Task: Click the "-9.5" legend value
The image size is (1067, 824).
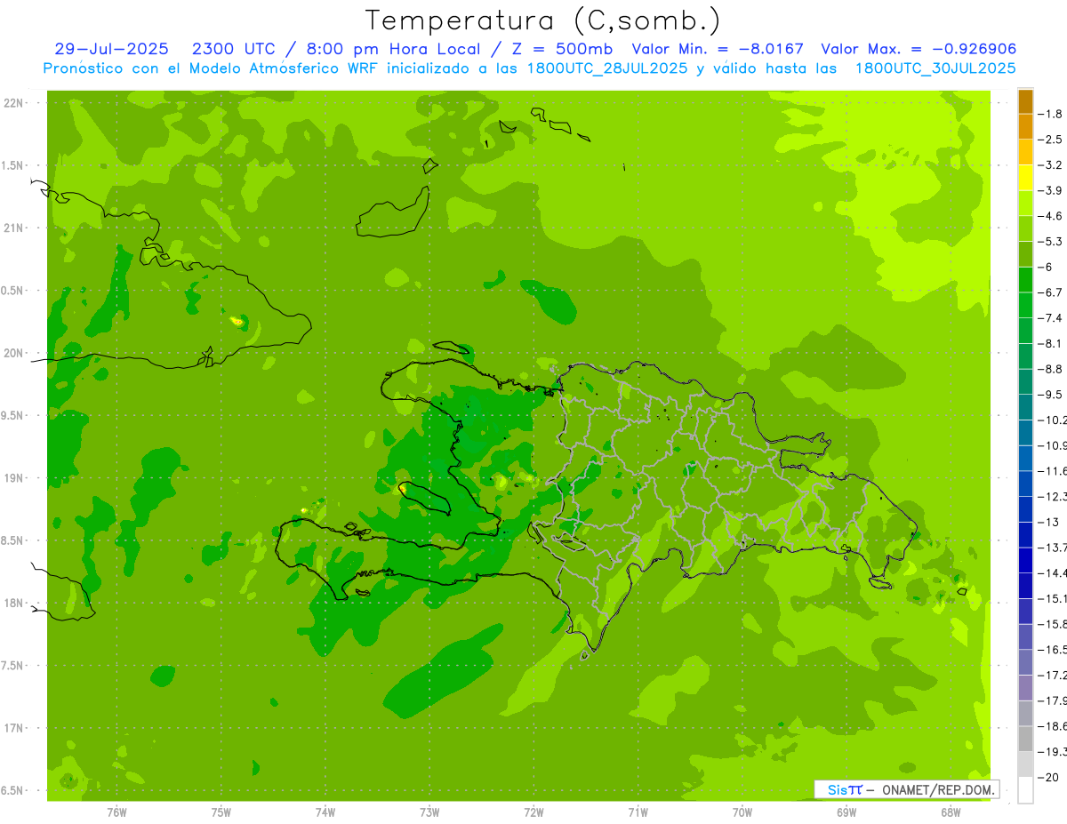Action: pyautogui.click(x=1050, y=394)
